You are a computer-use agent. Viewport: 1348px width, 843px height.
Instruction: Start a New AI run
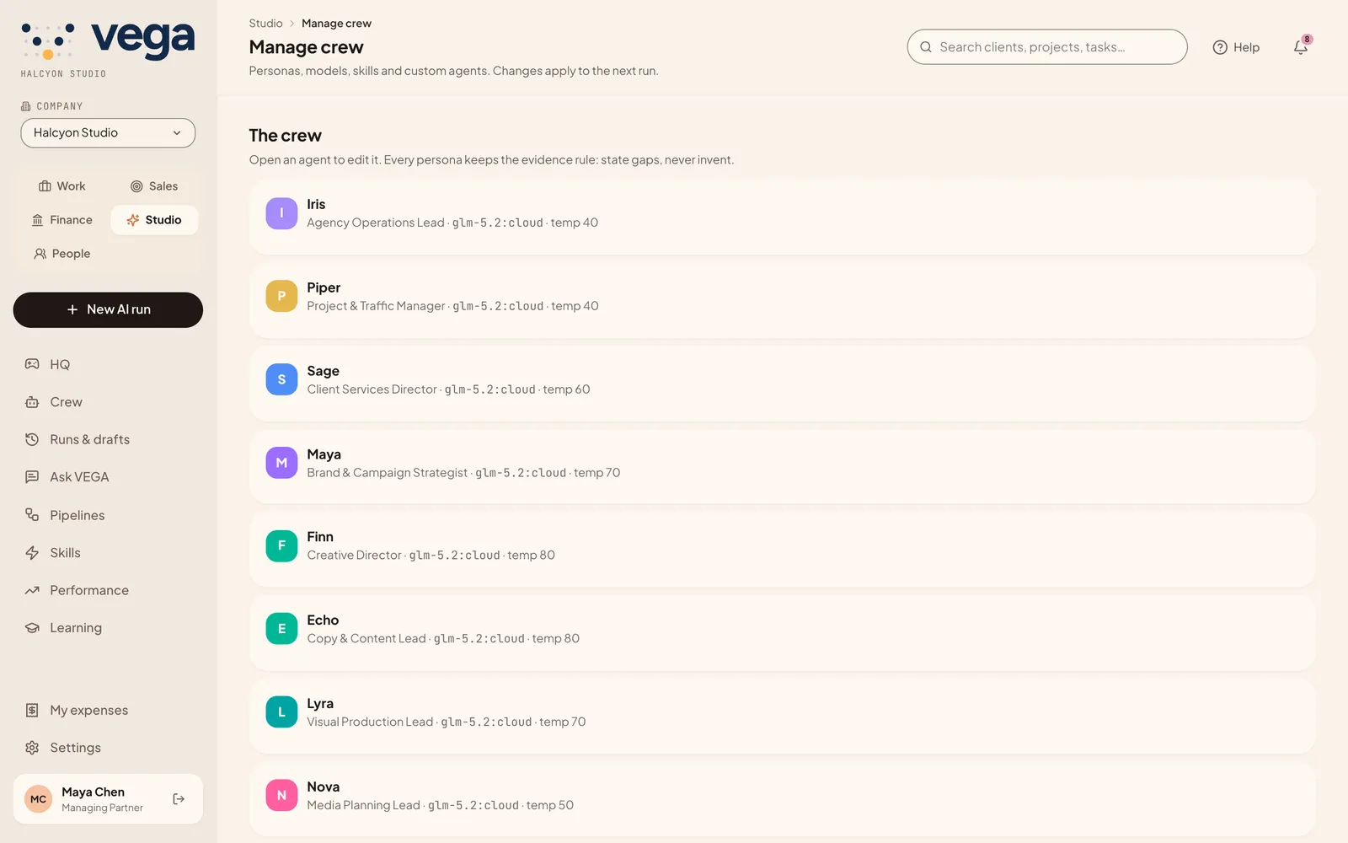[108, 309]
